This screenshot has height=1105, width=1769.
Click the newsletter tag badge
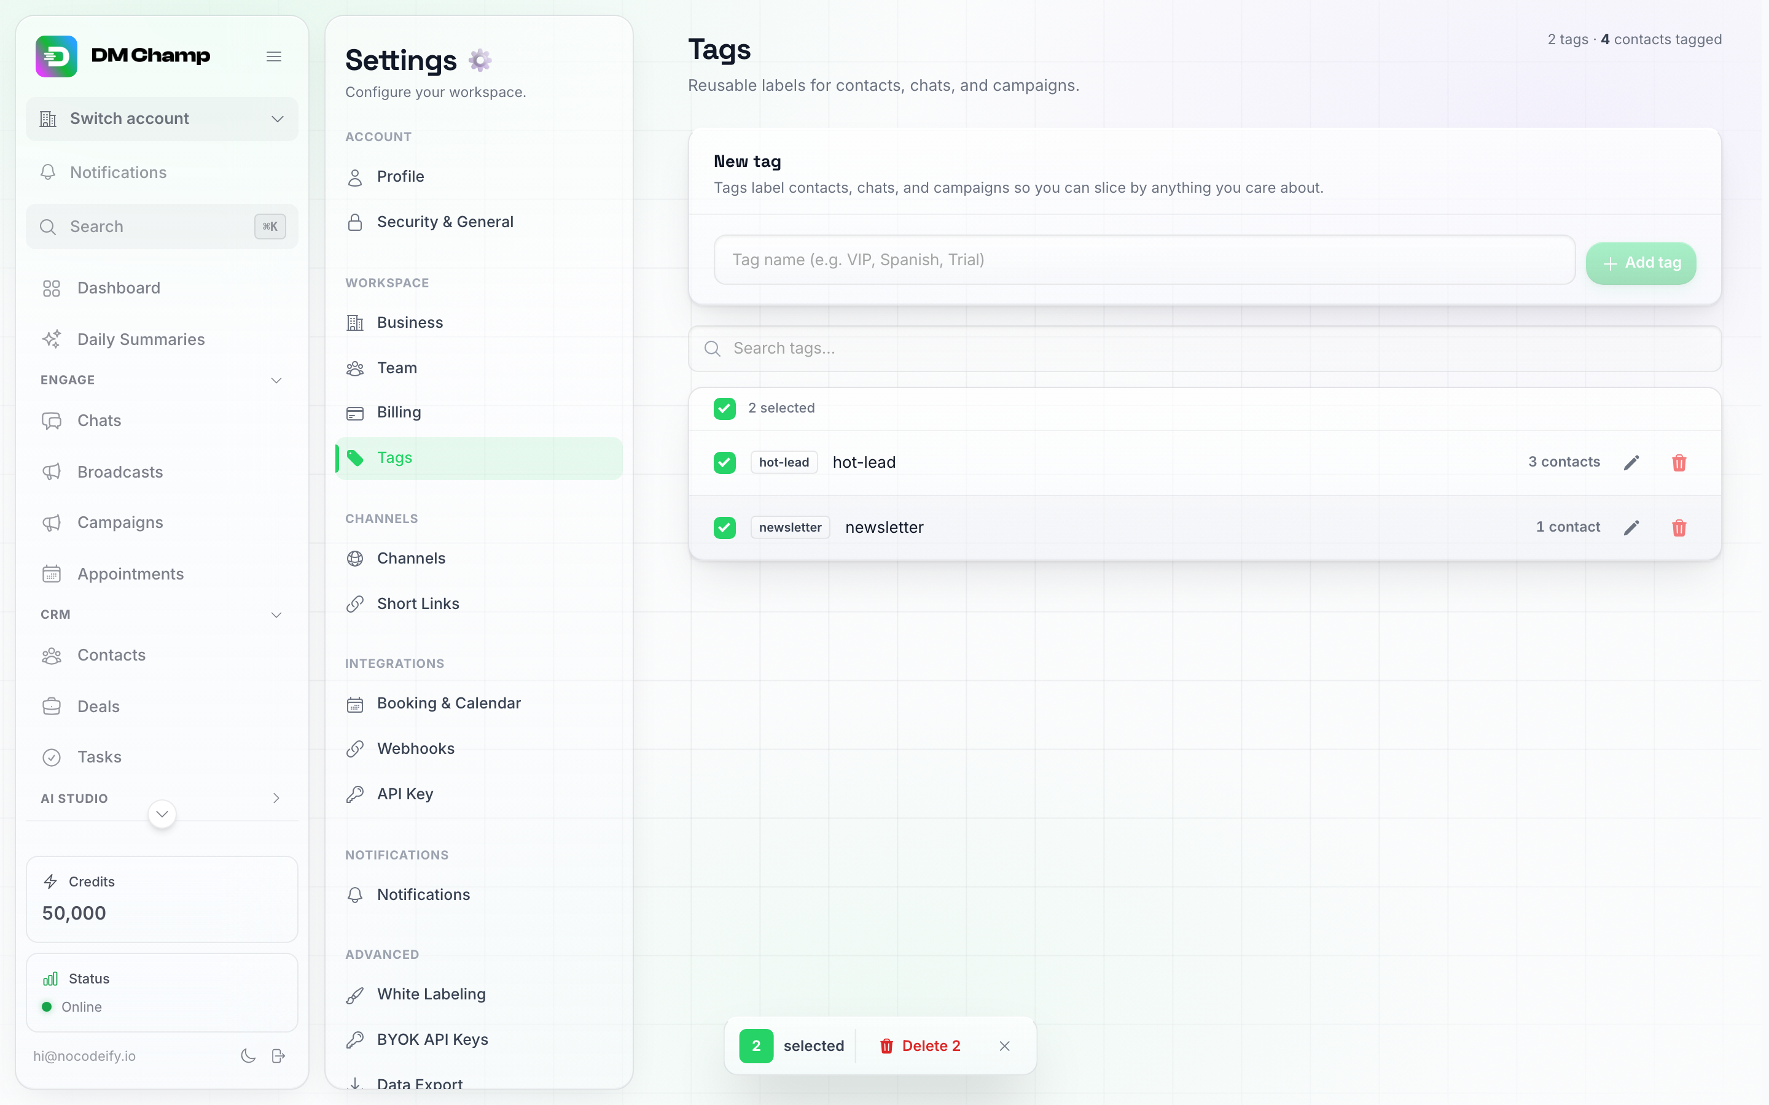point(790,528)
